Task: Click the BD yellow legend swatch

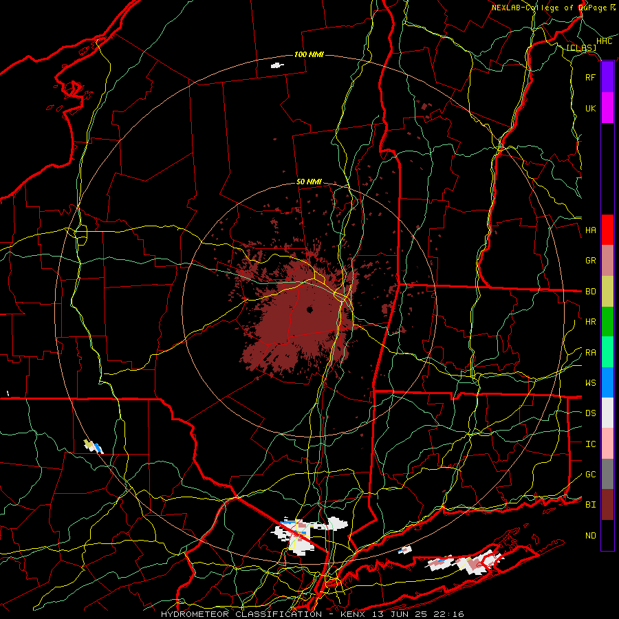Action: click(x=607, y=291)
